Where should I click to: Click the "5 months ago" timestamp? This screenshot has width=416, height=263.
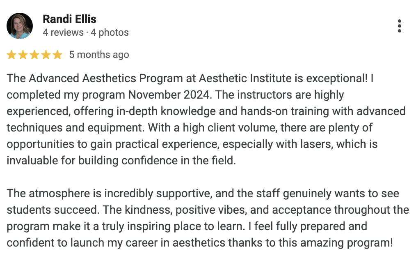tap(99, 55)
